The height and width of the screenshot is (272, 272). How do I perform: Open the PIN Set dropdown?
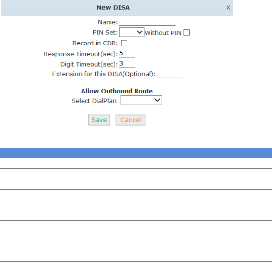132,32
